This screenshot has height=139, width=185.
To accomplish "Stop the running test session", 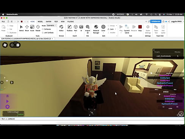I will pos(140,28).
